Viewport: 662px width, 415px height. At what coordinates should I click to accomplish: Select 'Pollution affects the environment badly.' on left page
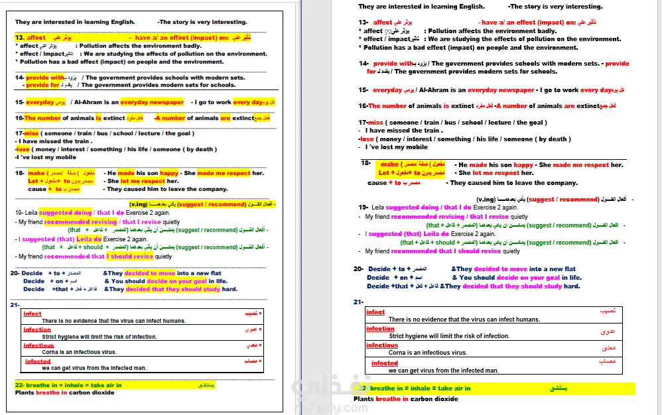140,46
